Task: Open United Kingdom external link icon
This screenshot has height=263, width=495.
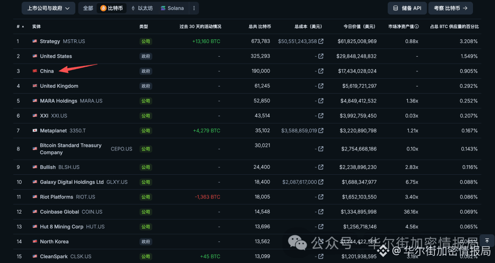Action: tap(321, 86)
